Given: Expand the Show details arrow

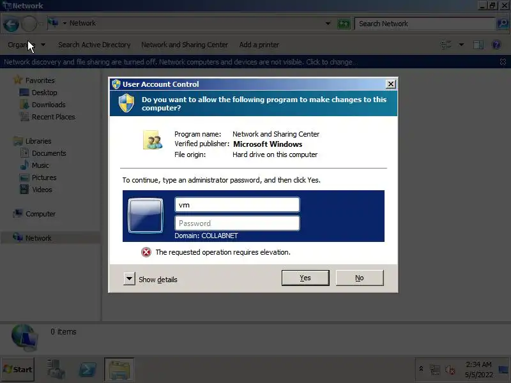Looking at the screenshot, I should tap(129, 279).
